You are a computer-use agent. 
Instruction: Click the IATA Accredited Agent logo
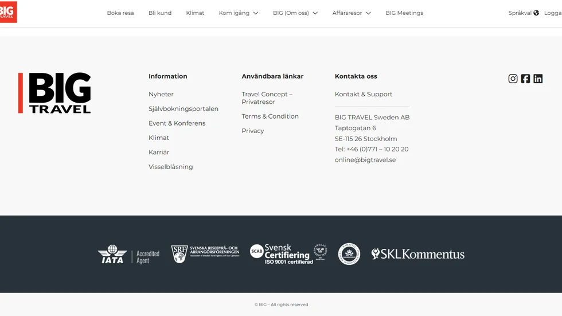point(128,254)
